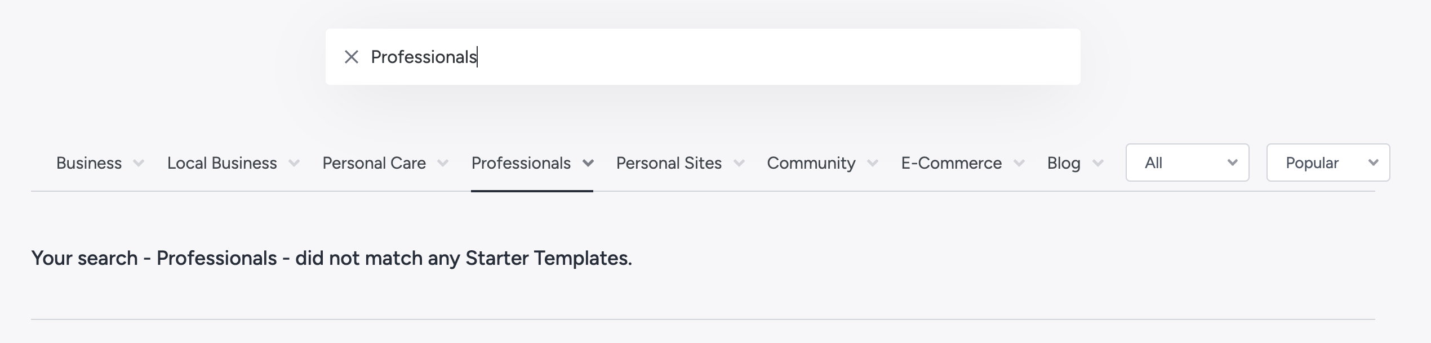
Task: Expand the Local Business chevron
Action: [294, 164]
